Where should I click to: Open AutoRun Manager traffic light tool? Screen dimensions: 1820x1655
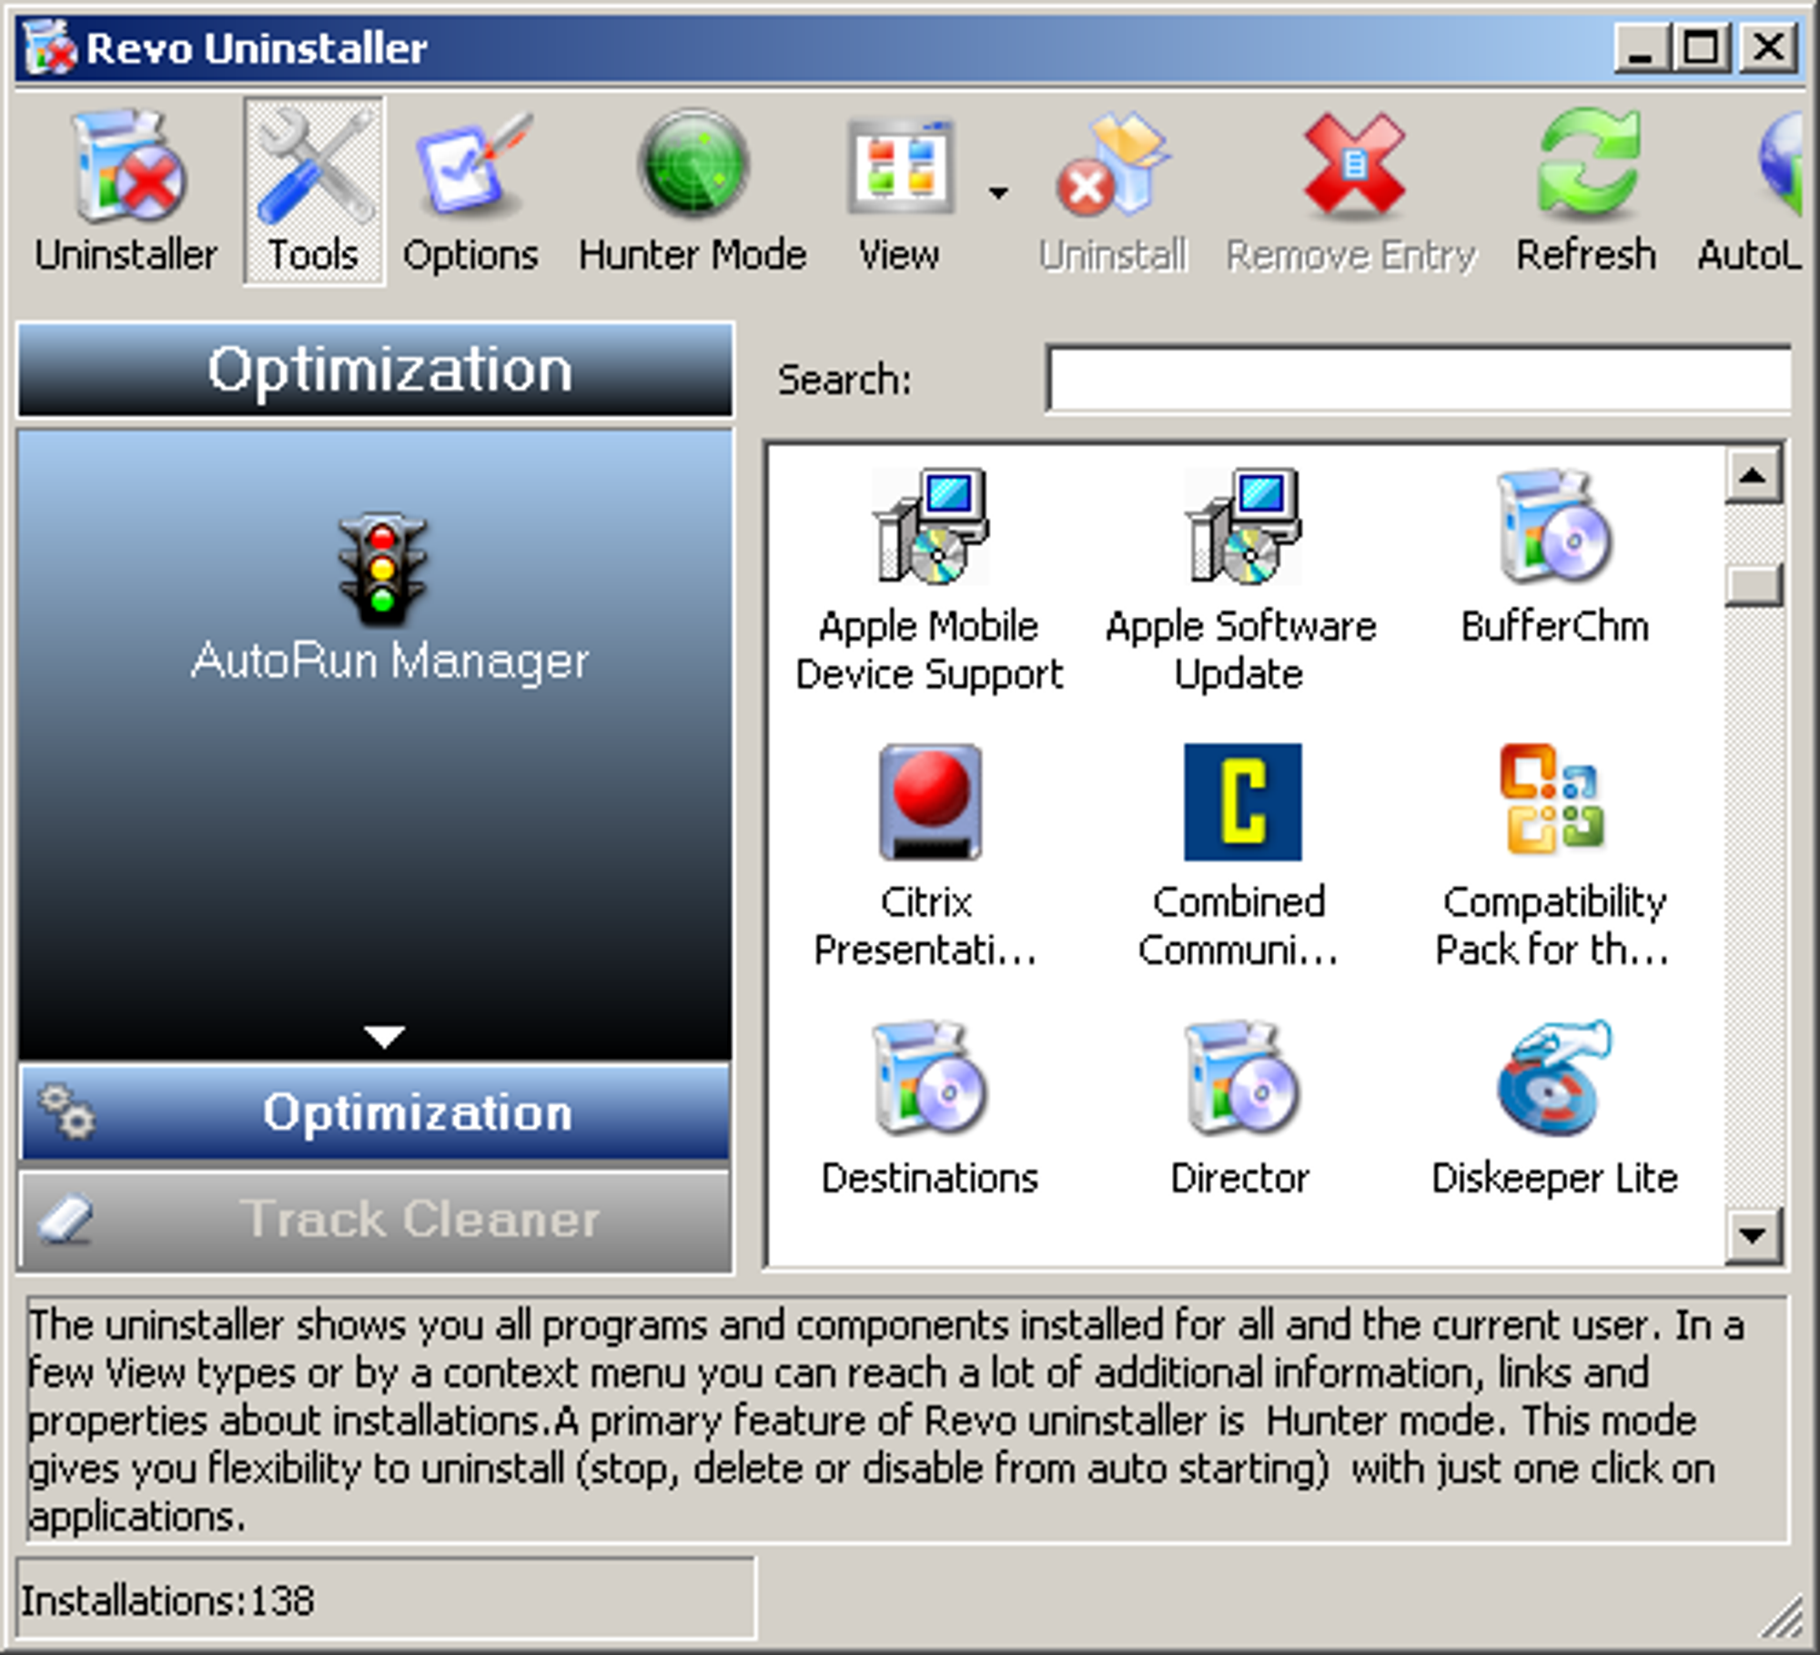point(383,570)
